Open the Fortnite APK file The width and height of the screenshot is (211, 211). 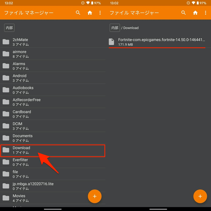tap(158, 42)
